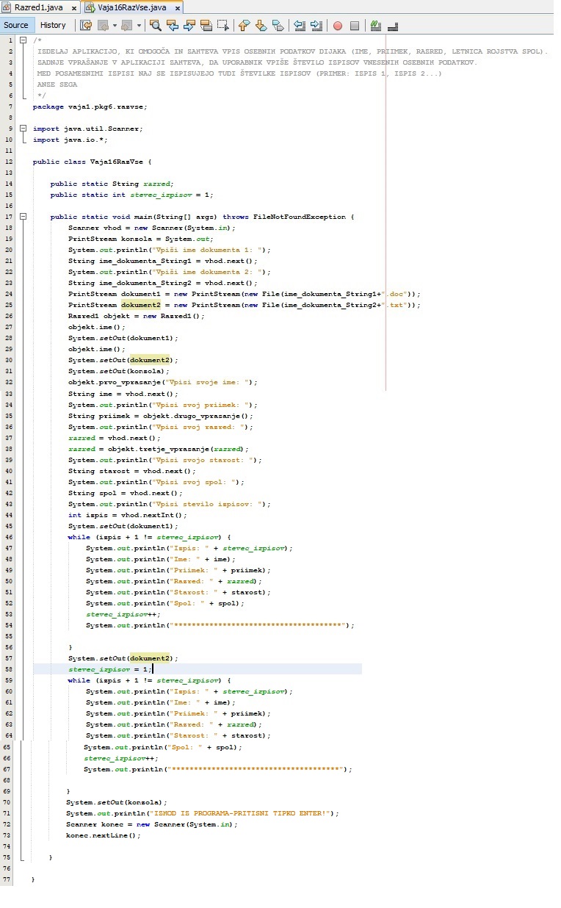Toggle Highlight Search icon
The height and width of the screenshot is (908, 561).
206,25
